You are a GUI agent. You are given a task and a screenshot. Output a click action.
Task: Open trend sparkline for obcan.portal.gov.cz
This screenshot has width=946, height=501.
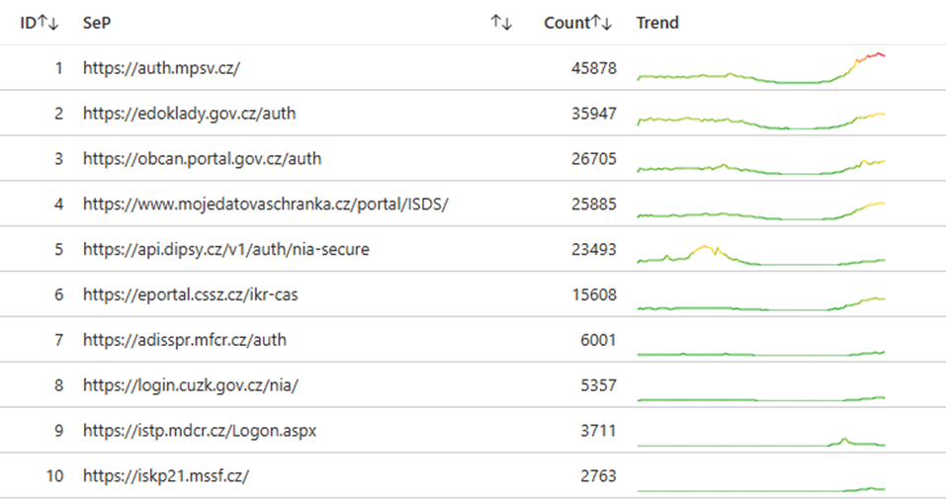click(761, 167)
